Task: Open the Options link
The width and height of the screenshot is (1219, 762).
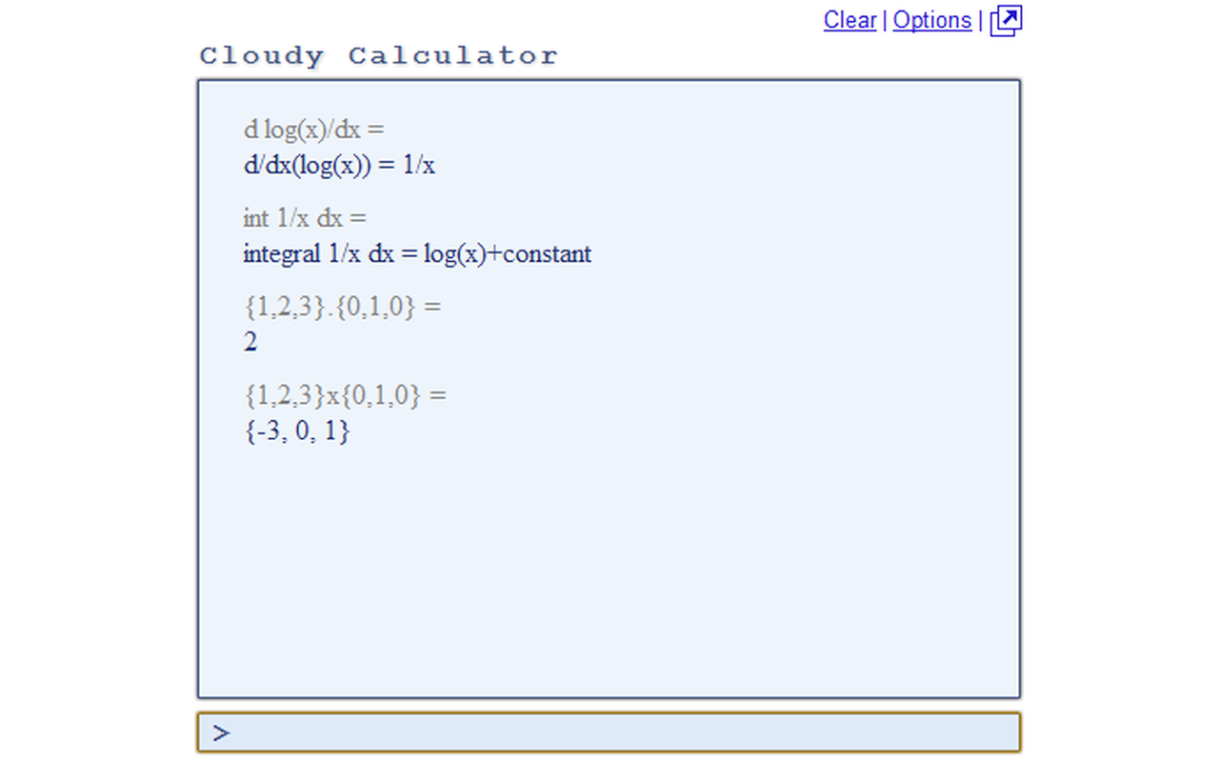Action: click(x=931, y=20)
